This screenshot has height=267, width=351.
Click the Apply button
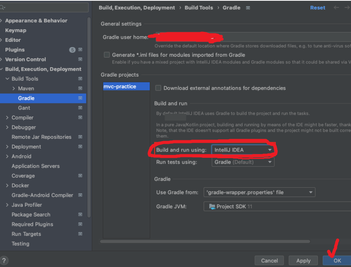coord(303,260)
